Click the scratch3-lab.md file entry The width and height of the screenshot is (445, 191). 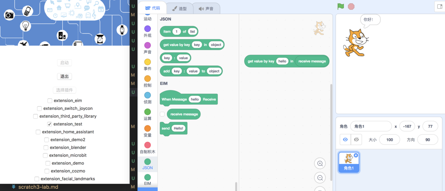38,187
